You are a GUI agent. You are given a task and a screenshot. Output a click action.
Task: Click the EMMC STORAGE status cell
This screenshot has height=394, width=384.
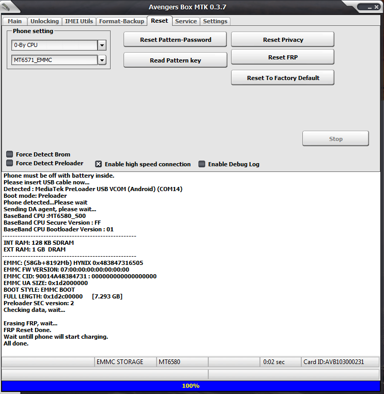125,362
